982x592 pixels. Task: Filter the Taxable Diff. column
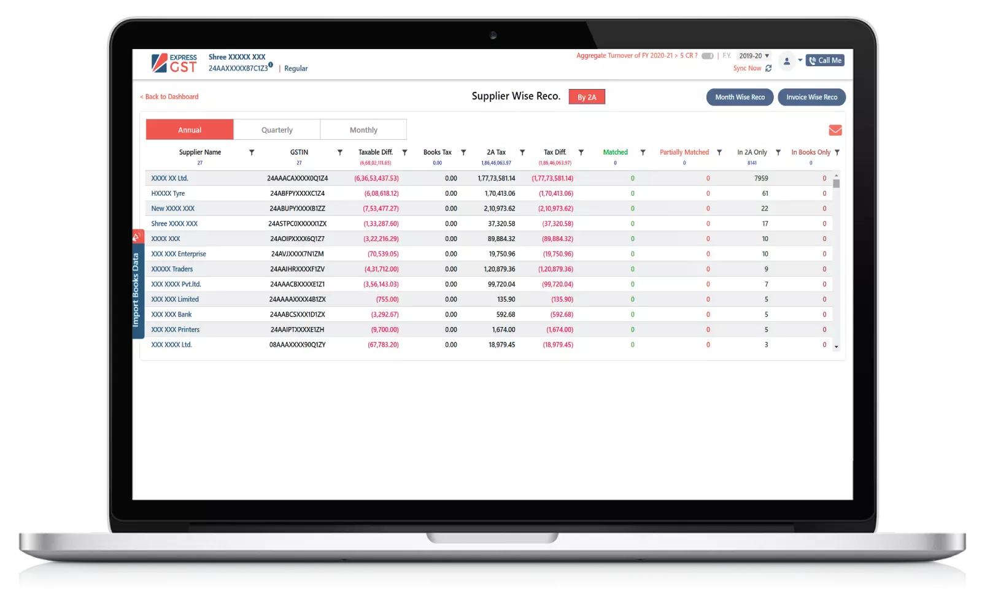tap(404, 153)
